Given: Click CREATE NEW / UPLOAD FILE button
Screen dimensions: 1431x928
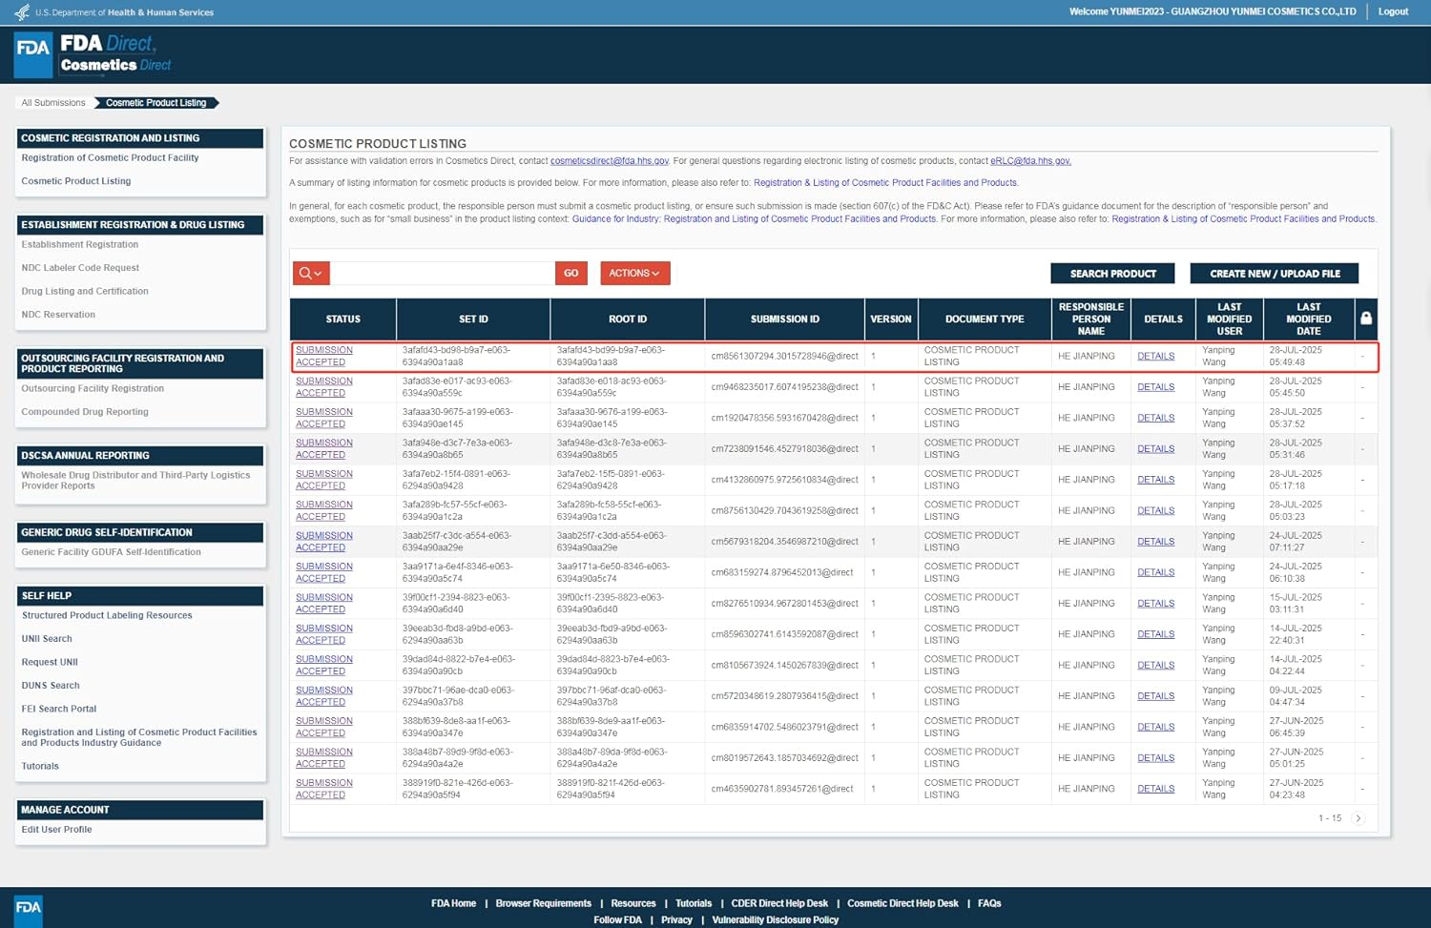Looking at the screenshot, I should point(1275,274).
